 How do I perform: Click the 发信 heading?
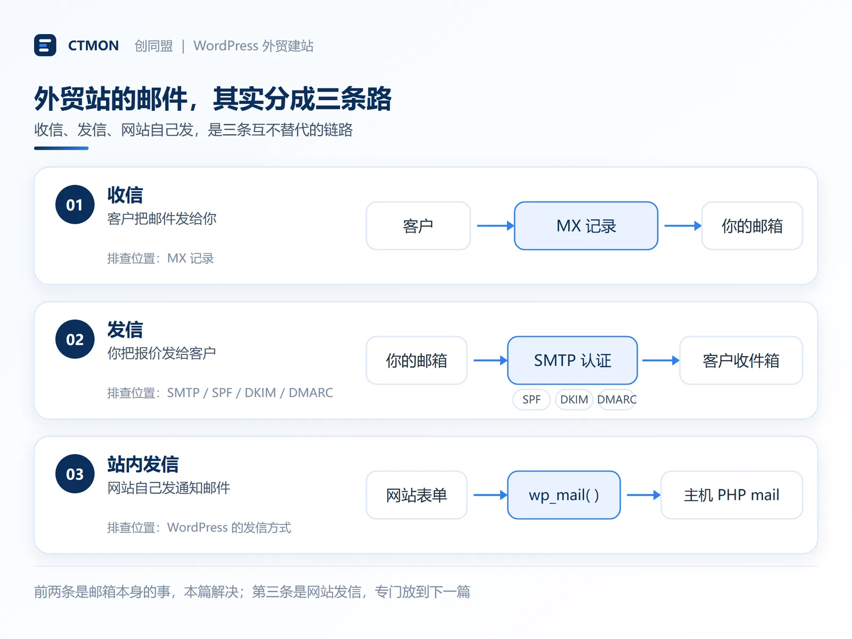click(125, 330)
